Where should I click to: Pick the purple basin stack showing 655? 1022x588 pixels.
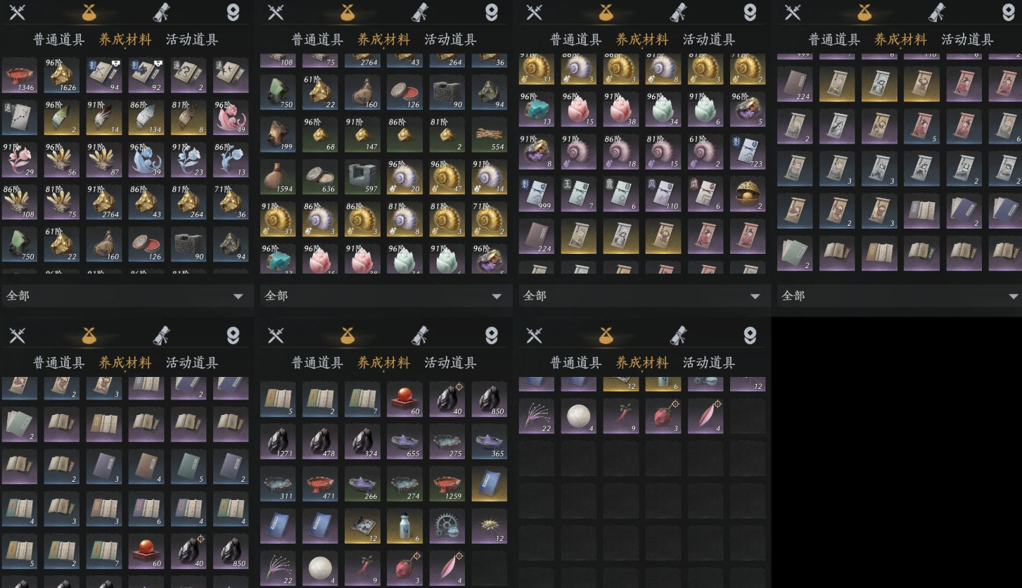(405, 442)
